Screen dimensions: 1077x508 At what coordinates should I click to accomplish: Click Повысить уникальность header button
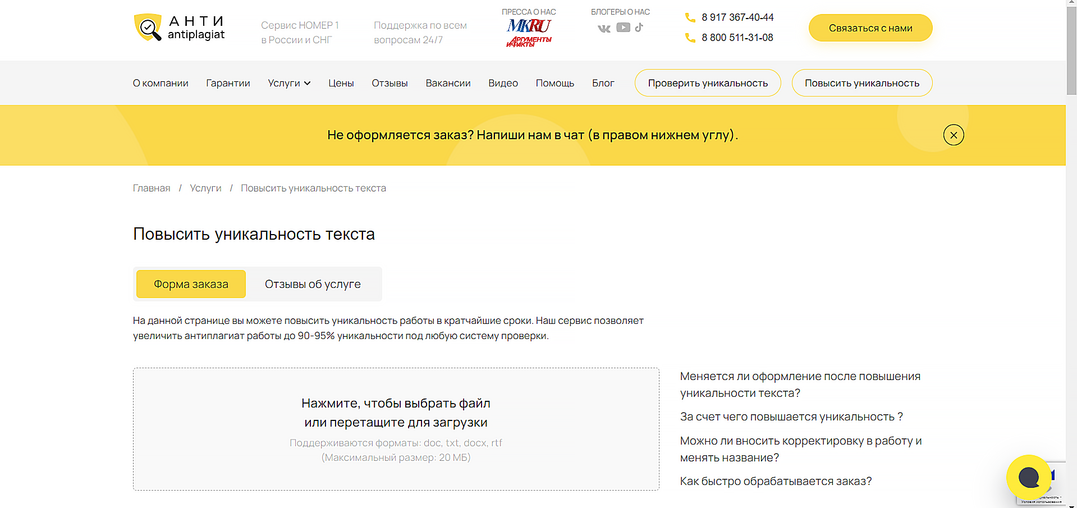862,83
